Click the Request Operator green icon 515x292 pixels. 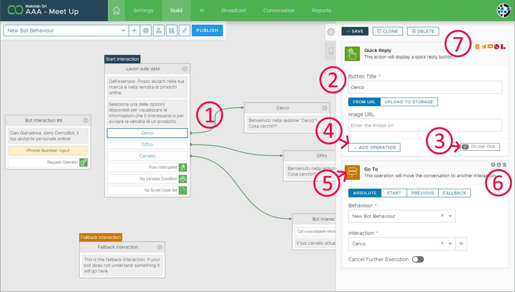pos(83,163)
